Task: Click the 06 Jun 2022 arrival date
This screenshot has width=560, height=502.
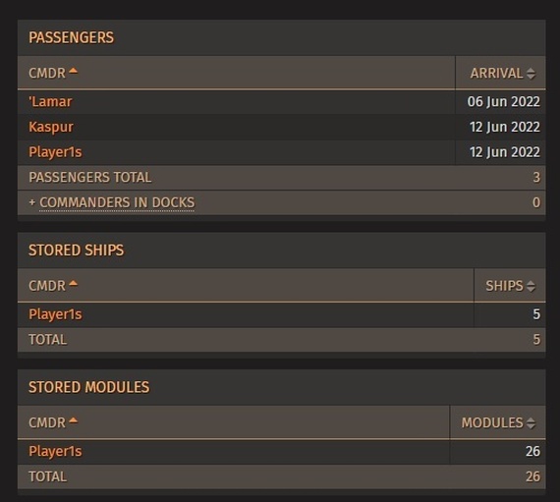Action: pos(504,102)
